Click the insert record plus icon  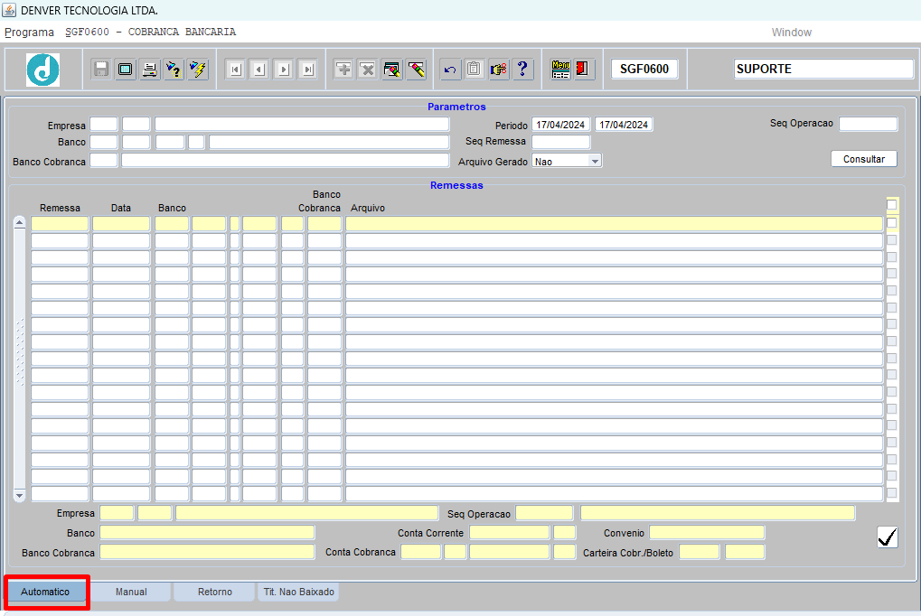pyautogui.click(x=343, y=70)
